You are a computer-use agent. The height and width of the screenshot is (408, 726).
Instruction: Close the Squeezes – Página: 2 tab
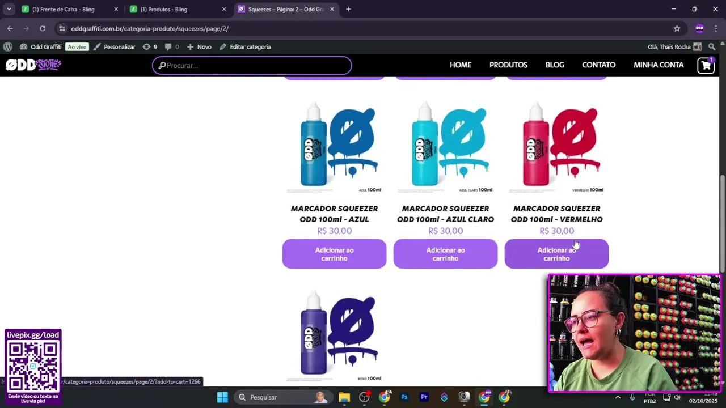click(x=332, y=9)
